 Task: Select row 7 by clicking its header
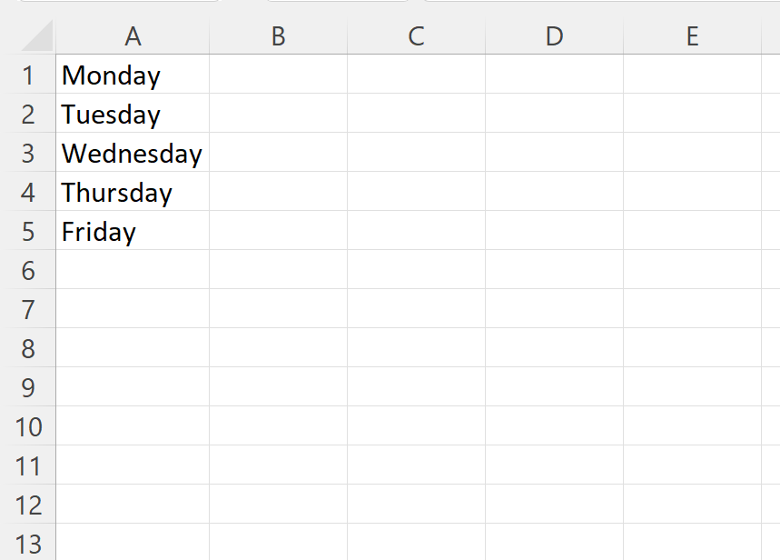(x=29, y=309)
